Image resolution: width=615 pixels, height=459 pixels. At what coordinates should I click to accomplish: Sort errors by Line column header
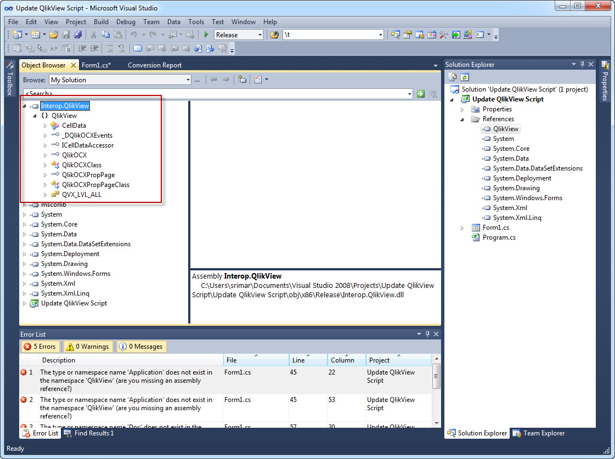pos(308,360)
